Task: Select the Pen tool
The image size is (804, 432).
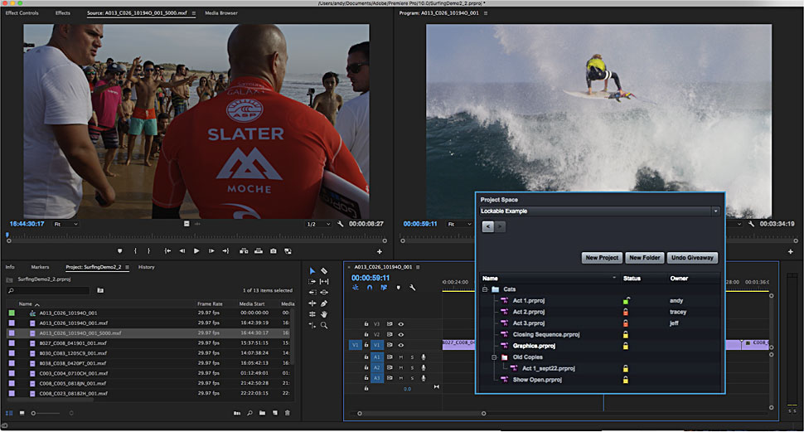Action: (324, 303)
